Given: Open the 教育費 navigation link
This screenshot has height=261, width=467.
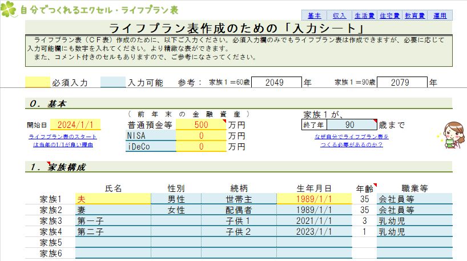Looking at the screenshot, I should click(x=415, y=16).
